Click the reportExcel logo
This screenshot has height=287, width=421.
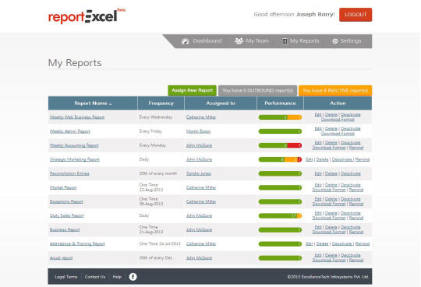87,16
